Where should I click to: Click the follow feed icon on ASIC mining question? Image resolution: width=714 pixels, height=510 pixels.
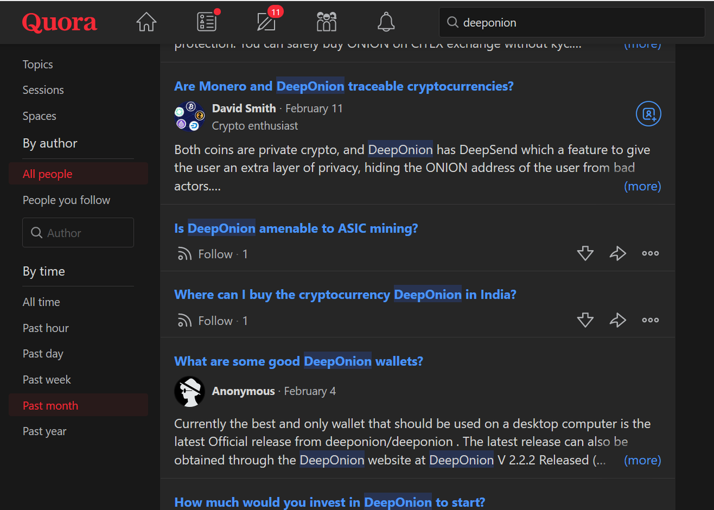[184, 255]
